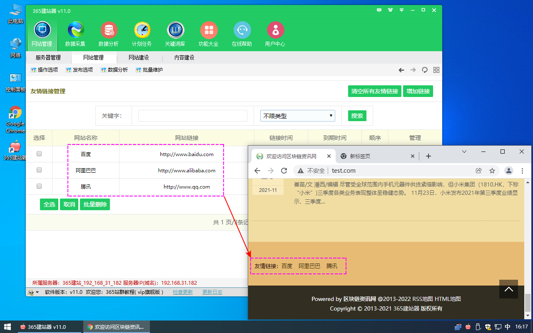Open 功能大全 grid icon
This screenshot has height=333, width=533.
pyautogui.click(x=209, y=35)
